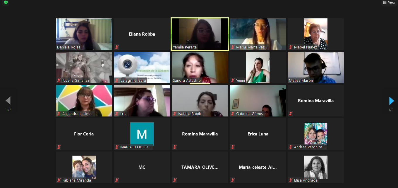Click muted mic icon beside Mabel Nuñez
Viewport: 398px width, 188px height.
[291, 47]
